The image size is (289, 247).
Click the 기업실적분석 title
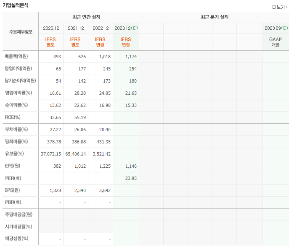tap(16, 5)
